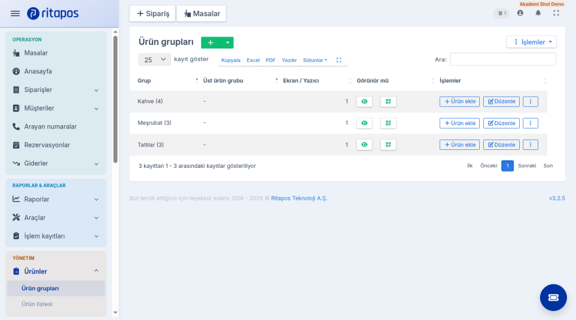Add product to Kahve with Ürün ekle
This screenshot has width=576, height=320.
(460, 102)
